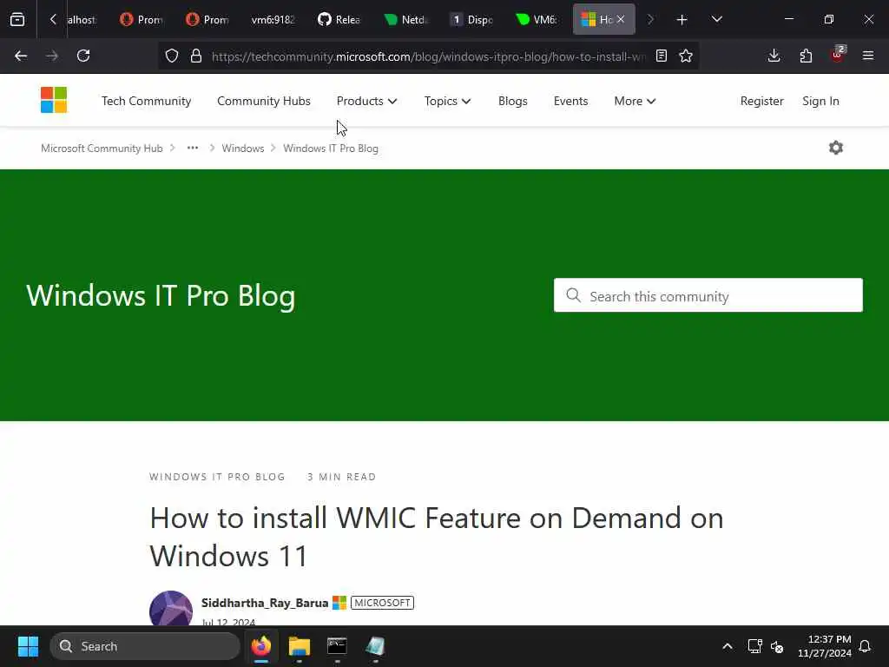Click the Register link
The height and width of the screenshot is (667, 889).
point(761,101)
